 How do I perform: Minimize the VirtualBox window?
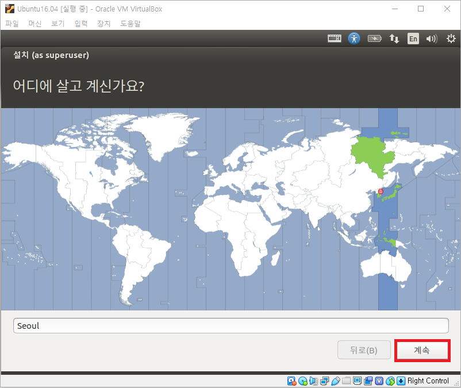(395, 9)
